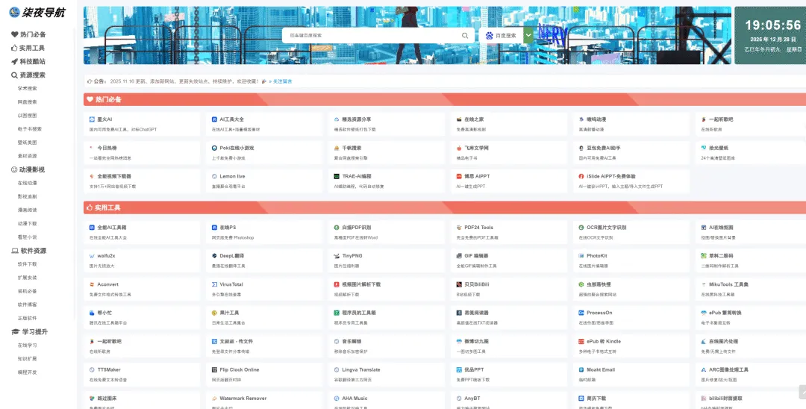Click the PDF24 Tools card icon
This screenshot has width=806, height=409.
[x=459, y=227]
